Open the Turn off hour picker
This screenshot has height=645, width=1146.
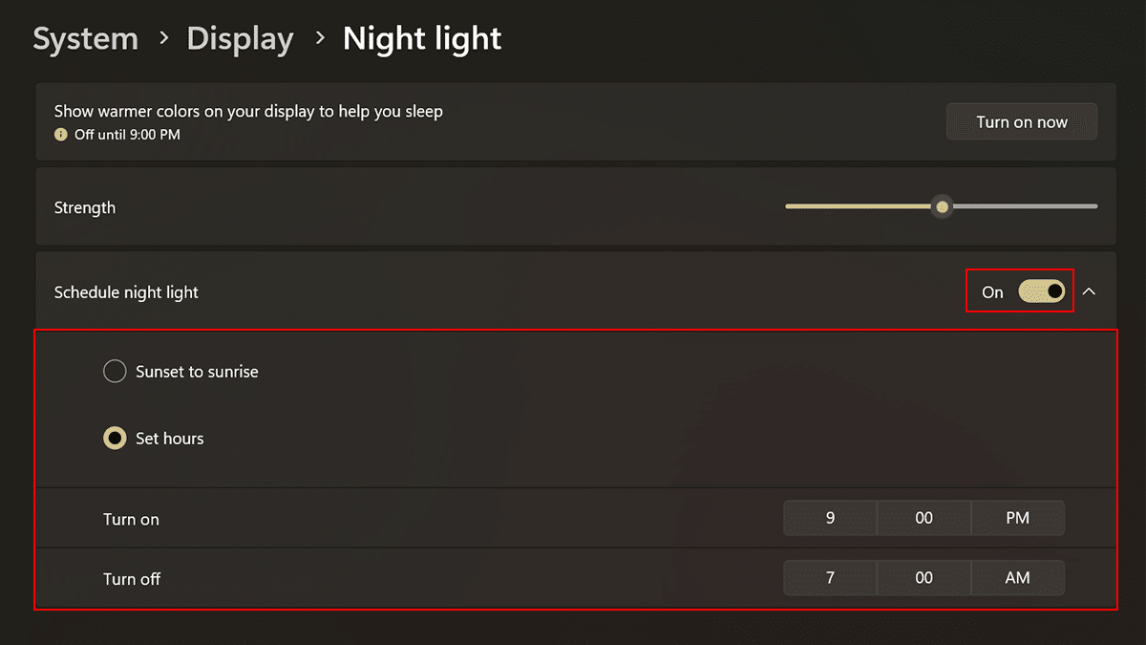tap(830, 578)
